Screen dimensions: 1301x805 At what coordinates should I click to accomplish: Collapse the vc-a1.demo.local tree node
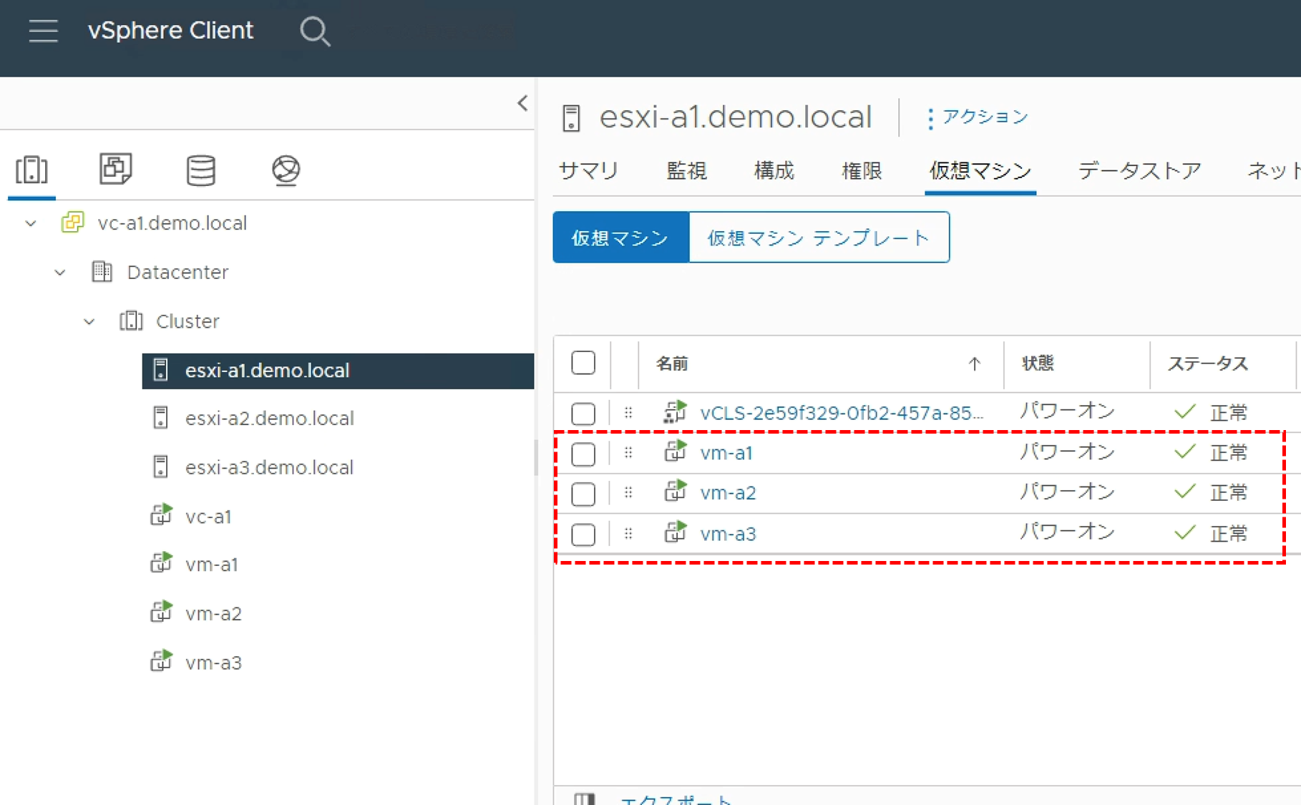[31, 223]
